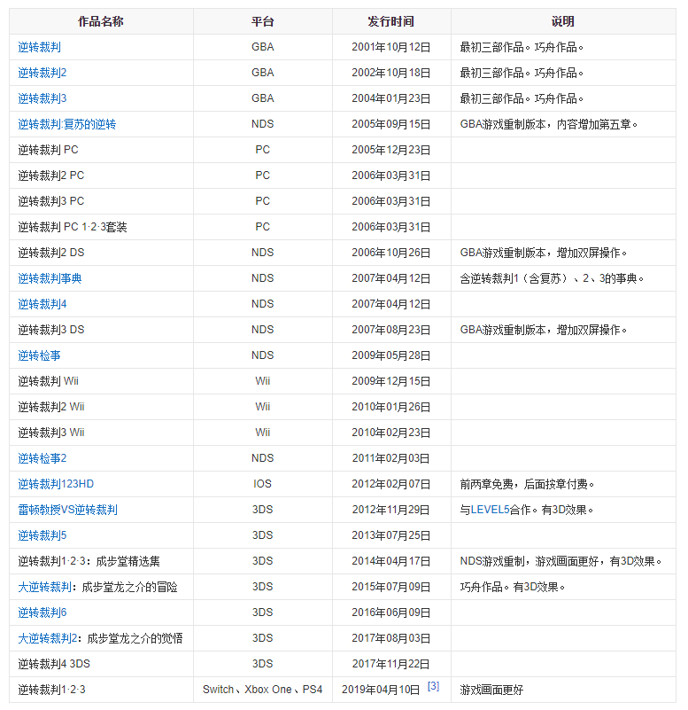Select the date 2002年10月18日
Image resolution: width=688 pixels, height=710 pixels.
(x=391, y=73)
